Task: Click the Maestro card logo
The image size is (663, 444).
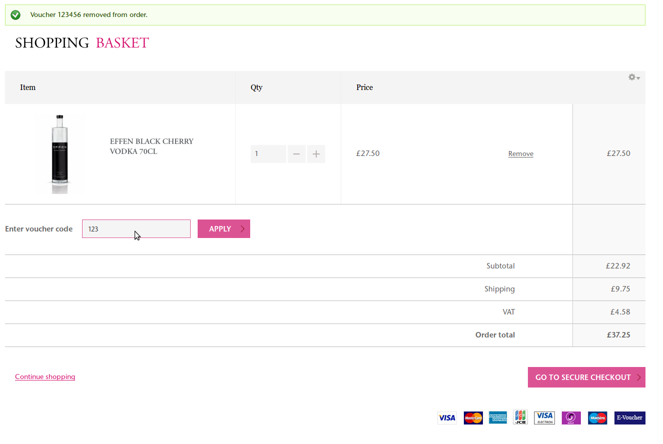Action: 597,418
